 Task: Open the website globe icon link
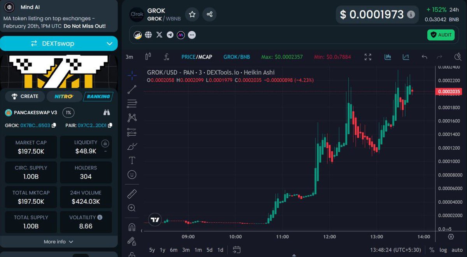coord(148,35)
